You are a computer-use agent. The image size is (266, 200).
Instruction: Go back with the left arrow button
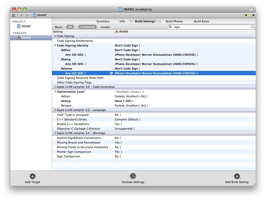coord(21,15)
